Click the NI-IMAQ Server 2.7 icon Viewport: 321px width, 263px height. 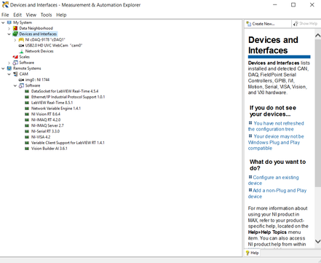tap(27, 125)
